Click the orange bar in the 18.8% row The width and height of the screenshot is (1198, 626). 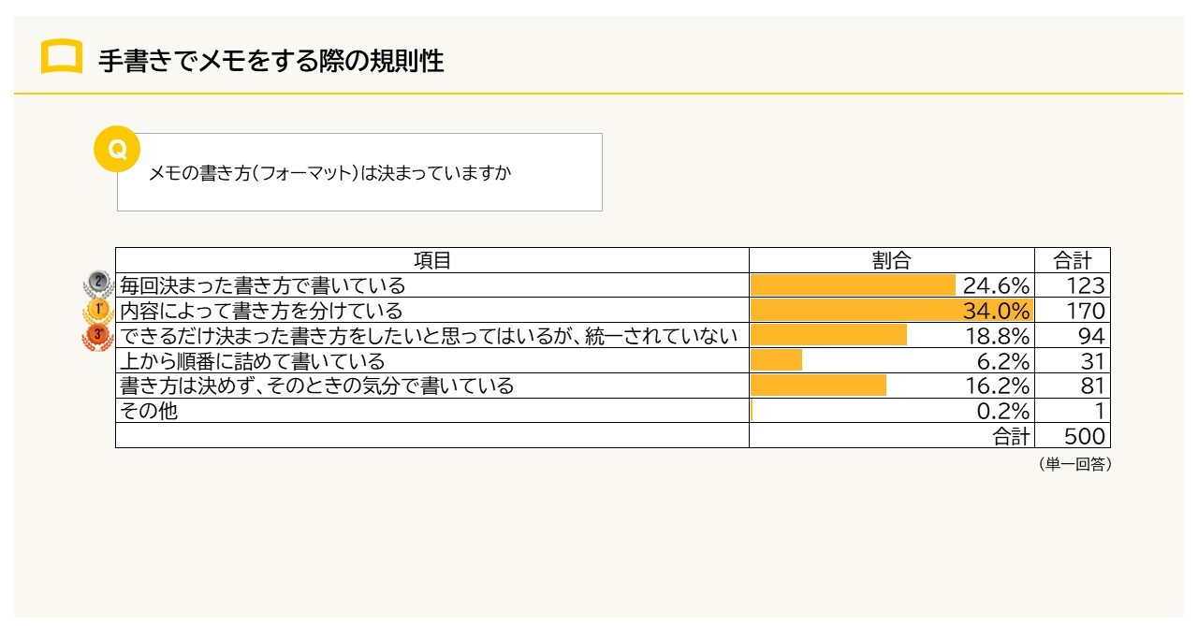tap(828, 336)
